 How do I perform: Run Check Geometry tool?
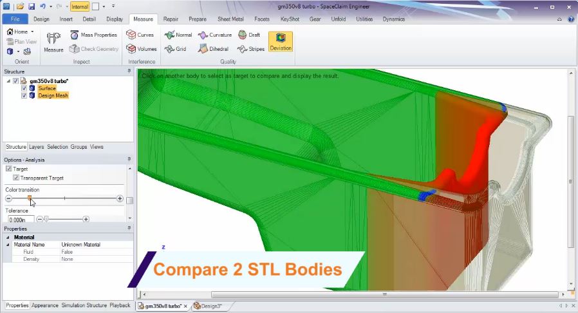click(x=93, y=49)
